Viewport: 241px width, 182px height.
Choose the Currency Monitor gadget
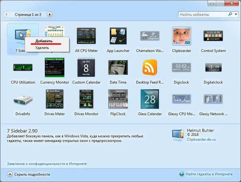pyautogui.click(x=55, y=67)
